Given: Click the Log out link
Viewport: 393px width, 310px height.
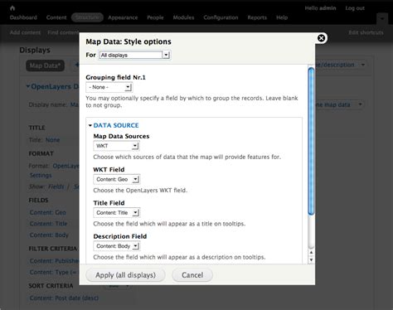Looking at the screenshot, I should (355, 8).
